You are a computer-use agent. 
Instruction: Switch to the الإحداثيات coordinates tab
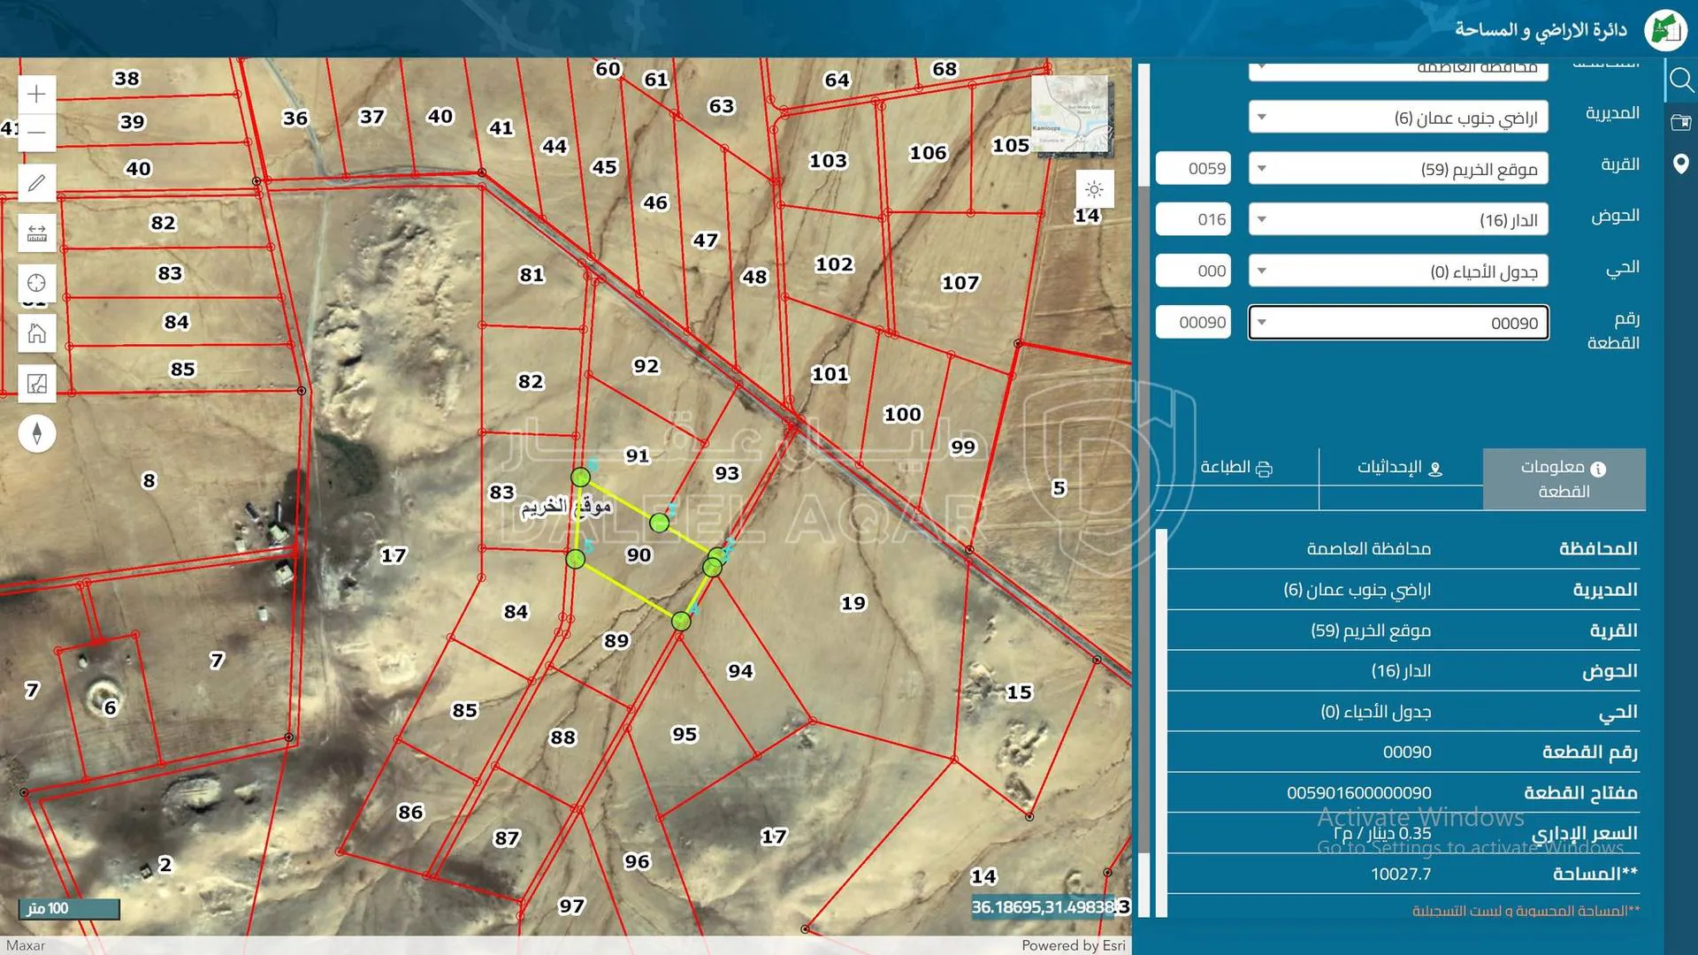pos(1400,468)
